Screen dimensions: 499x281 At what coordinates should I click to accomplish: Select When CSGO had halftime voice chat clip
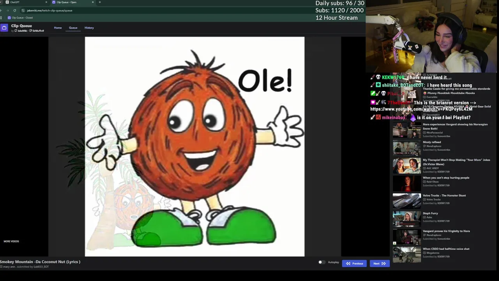pyautogui.click(x=446, y=249)
